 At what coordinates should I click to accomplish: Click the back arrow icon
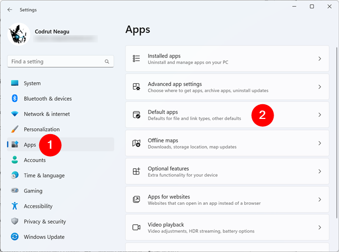pyautogui.click(x=10, y=10)
